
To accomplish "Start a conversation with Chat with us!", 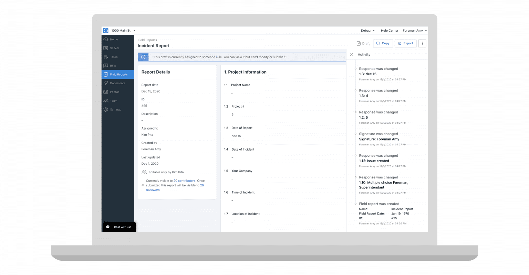I will [x=119, y=227].
